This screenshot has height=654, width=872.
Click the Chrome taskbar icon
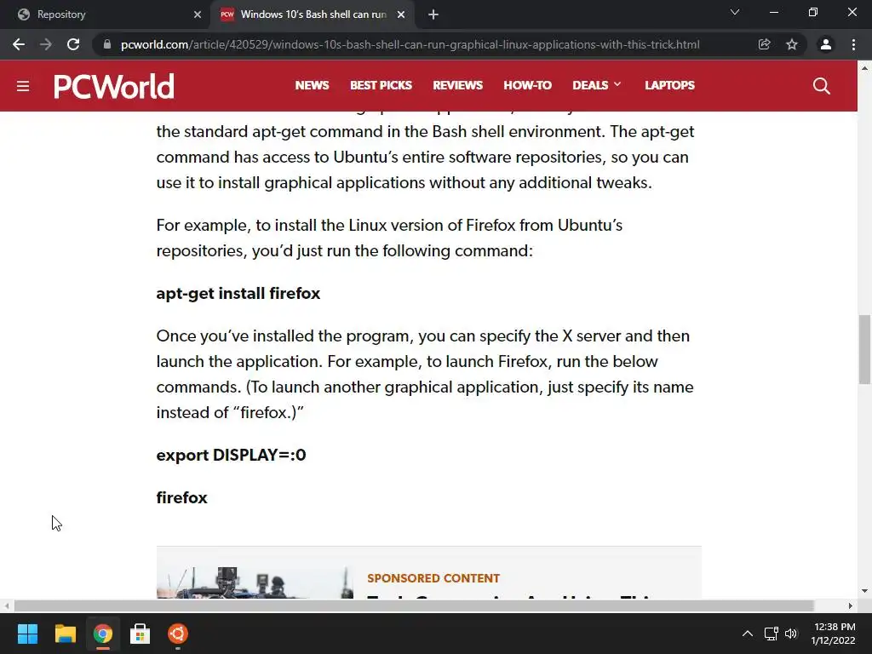coord(103,634)
